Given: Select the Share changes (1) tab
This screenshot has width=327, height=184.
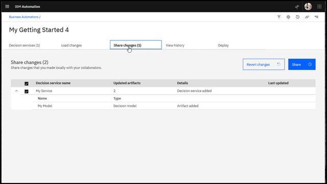Looking at the screenshot, I should [x=136, y=45].
